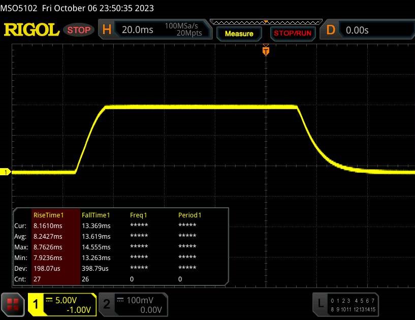Click RiseTime1 minimum value 7.9236ms
The height and width of the screenshot is (320, 415).
click(x=48, y=258)
